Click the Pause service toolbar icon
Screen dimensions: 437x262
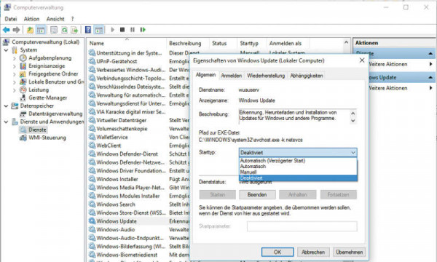coord(133,30)
